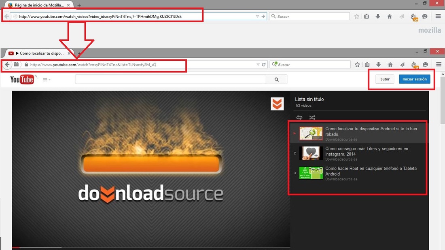Minimize the Mozilla start page window
This screenshot has width=445, height=250.
(416, 3)
